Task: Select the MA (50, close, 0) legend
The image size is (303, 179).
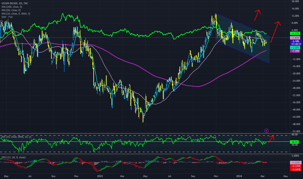Action: [x=11, y=10]
